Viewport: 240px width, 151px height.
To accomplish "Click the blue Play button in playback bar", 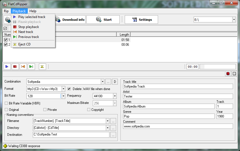I will coord(7,66).
